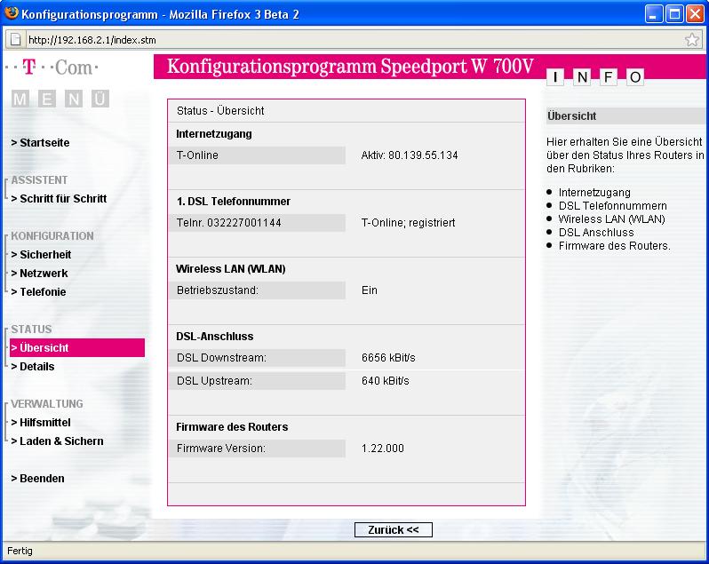Click the Aktiv IP address 80.139.55.134
This screenshot has height=564, width=709.
pyautogui.click(x=410, y=155)
